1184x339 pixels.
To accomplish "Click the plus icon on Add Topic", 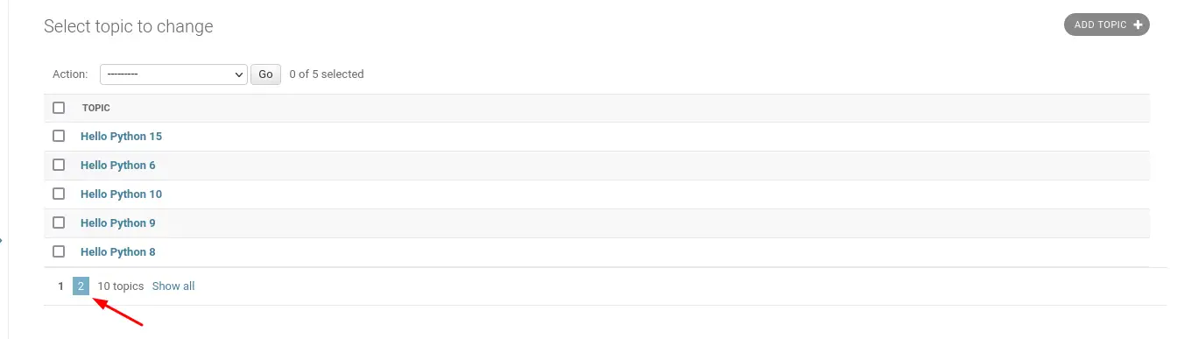I will 1138,25.
